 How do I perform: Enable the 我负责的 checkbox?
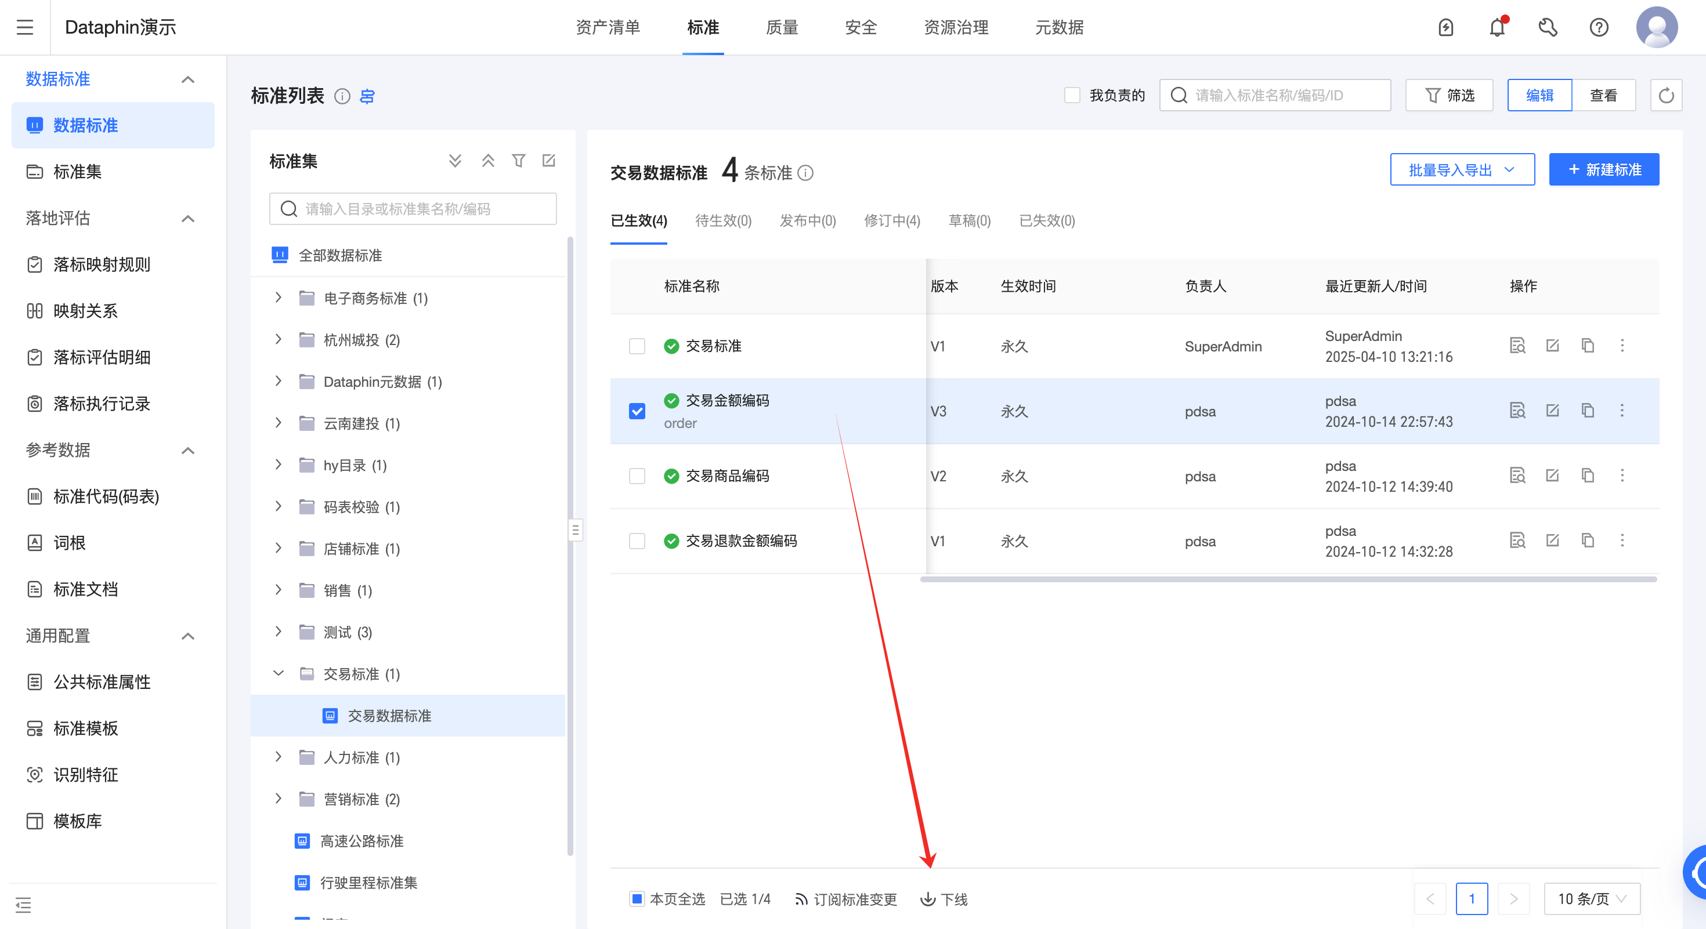point(1072,95)
